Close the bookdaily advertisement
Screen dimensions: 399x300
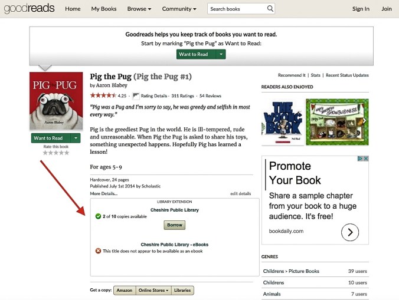point(366,159)
